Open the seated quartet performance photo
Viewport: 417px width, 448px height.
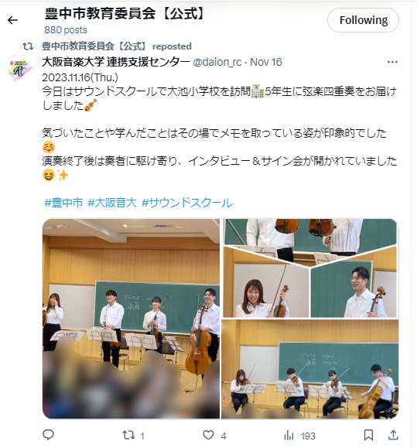310,369
